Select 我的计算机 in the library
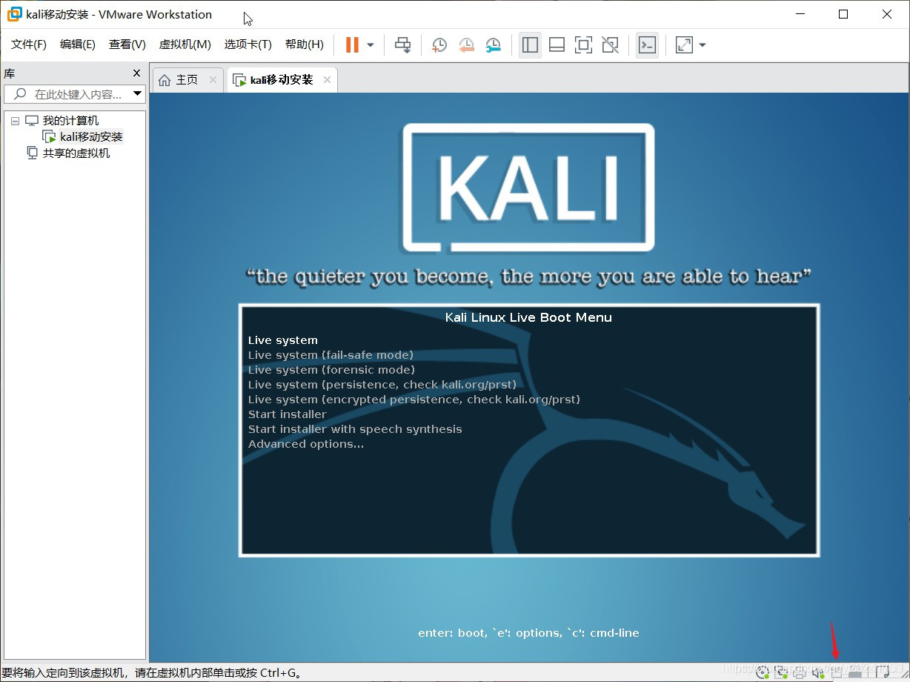The height and width of the screenshot is (682, 910). click(70, 121)
